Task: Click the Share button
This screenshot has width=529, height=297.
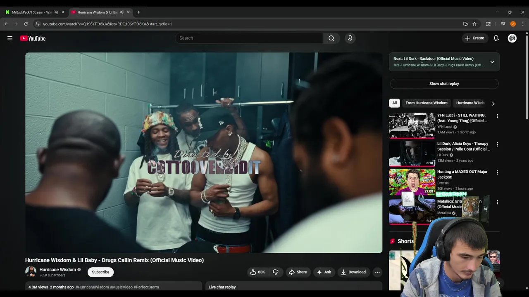Action: [x=298, y=272]
